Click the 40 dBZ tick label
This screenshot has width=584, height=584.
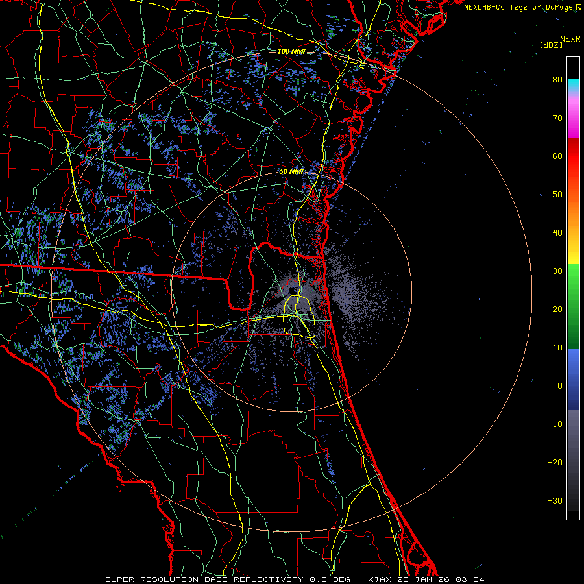[557, 233]
